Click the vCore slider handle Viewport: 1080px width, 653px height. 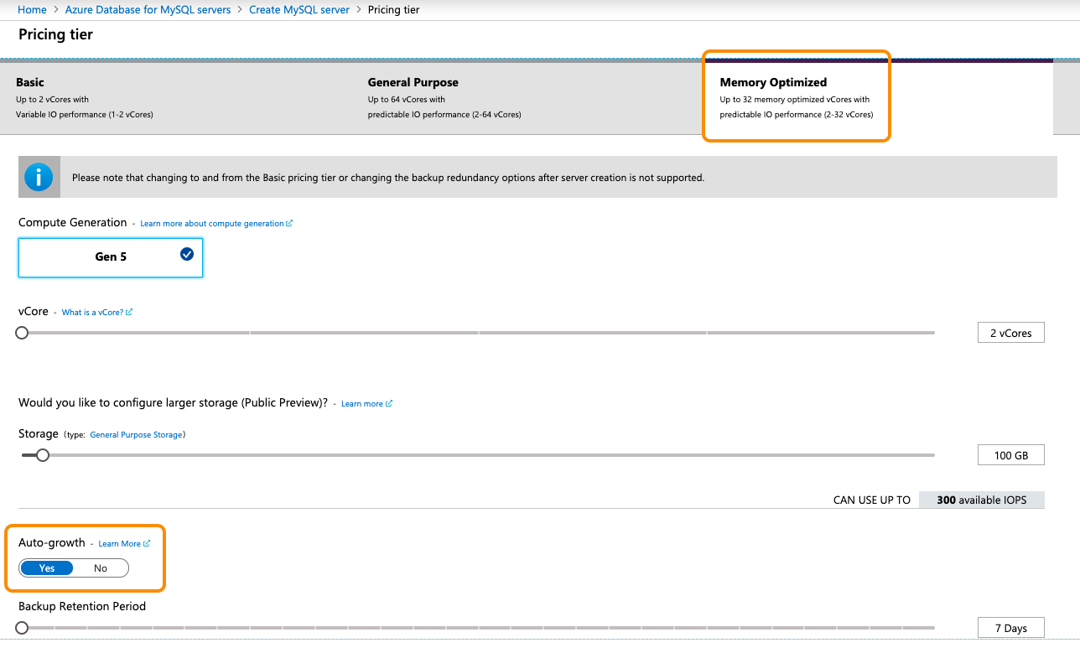[x=23, y=333]
